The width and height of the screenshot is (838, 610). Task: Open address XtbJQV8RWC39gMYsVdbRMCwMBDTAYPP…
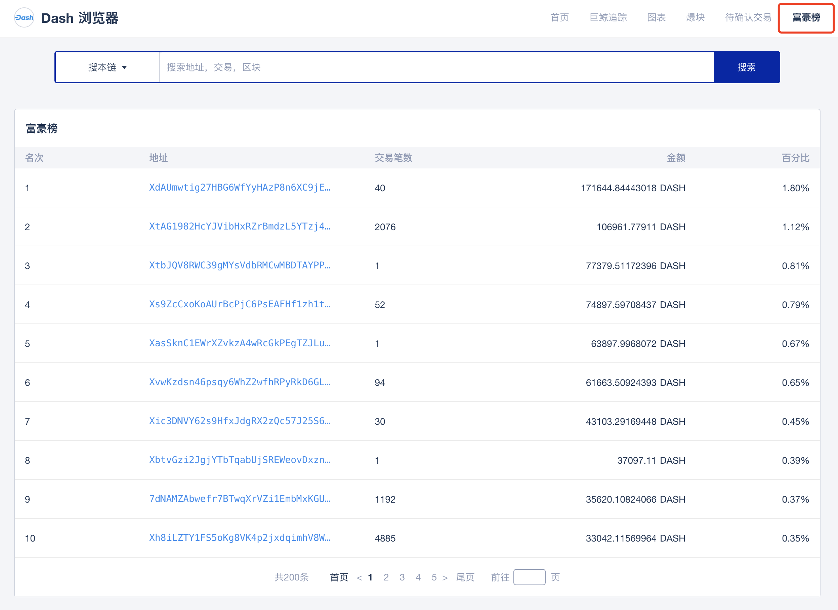pyautogui.click(x=240, y=265)
